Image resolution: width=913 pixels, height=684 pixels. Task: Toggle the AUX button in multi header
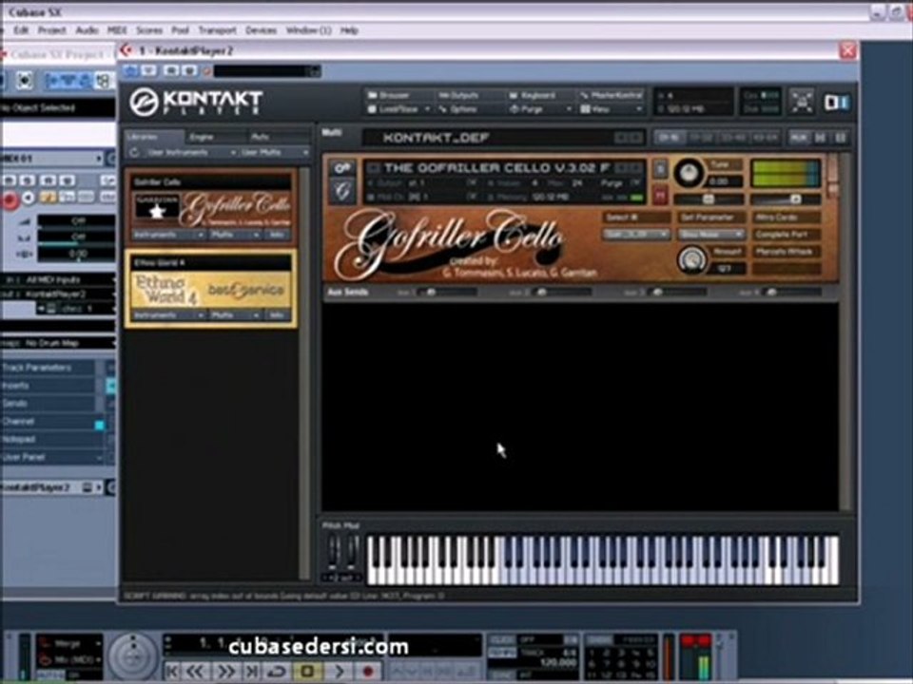(799, 138)
